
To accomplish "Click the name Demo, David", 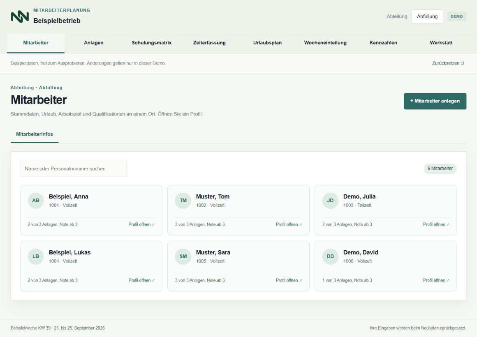I will point(361,253).
